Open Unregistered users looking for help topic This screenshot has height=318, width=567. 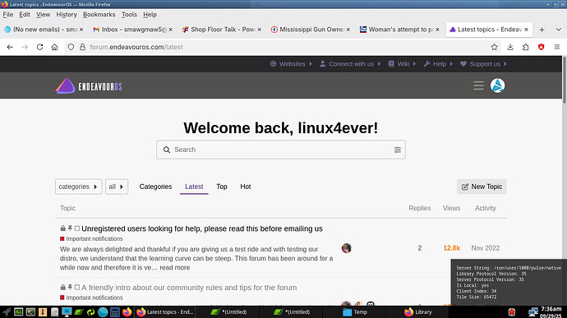click(x=202, y=228)
